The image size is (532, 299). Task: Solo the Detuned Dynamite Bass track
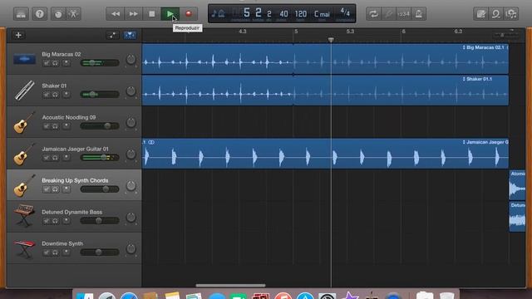point(55,221)
